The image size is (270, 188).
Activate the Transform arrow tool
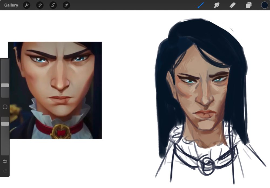(x=66, y=5)
